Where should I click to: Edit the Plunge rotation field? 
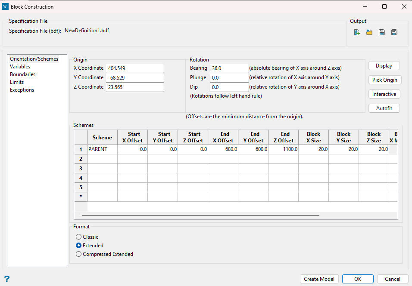pyautogui.click(x=229, y=77)
